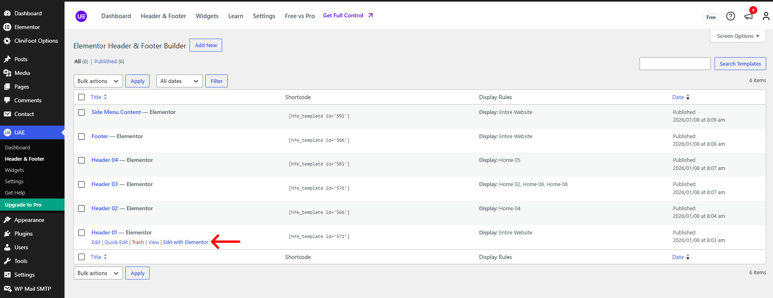Screen dimensions: 773x298
Task: Click the top Apply button
Action: 138,81
